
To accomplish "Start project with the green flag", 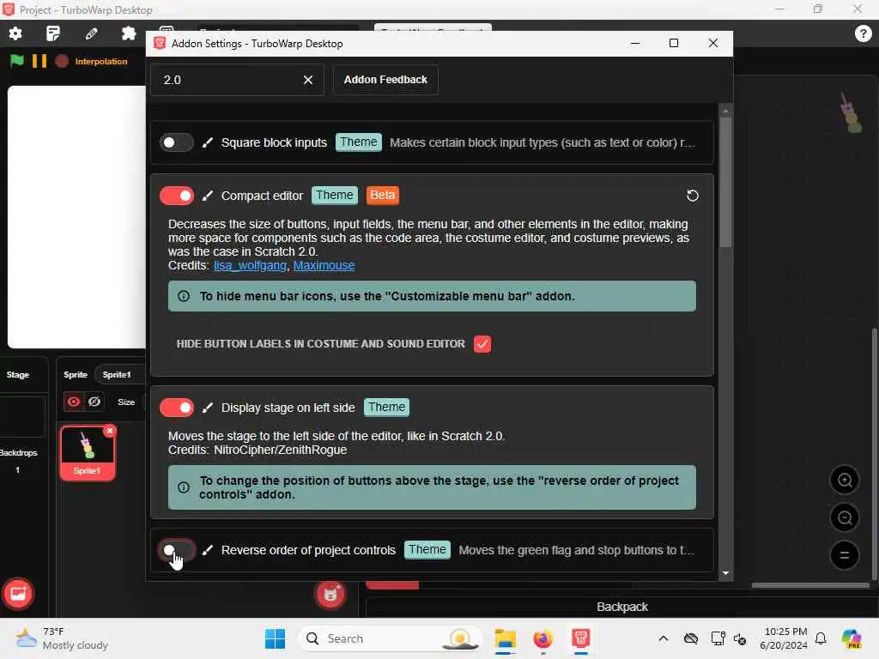I will coord(17,61).
